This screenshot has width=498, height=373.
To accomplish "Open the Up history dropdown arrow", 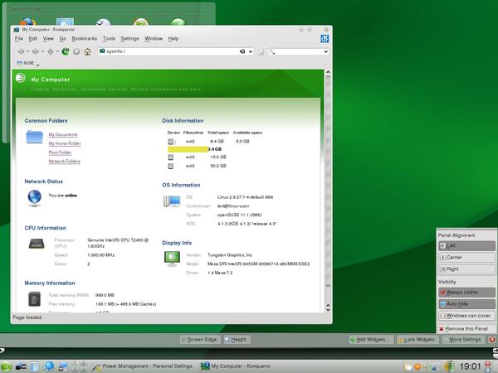I will pyautogui.click(x=57, y=51).
